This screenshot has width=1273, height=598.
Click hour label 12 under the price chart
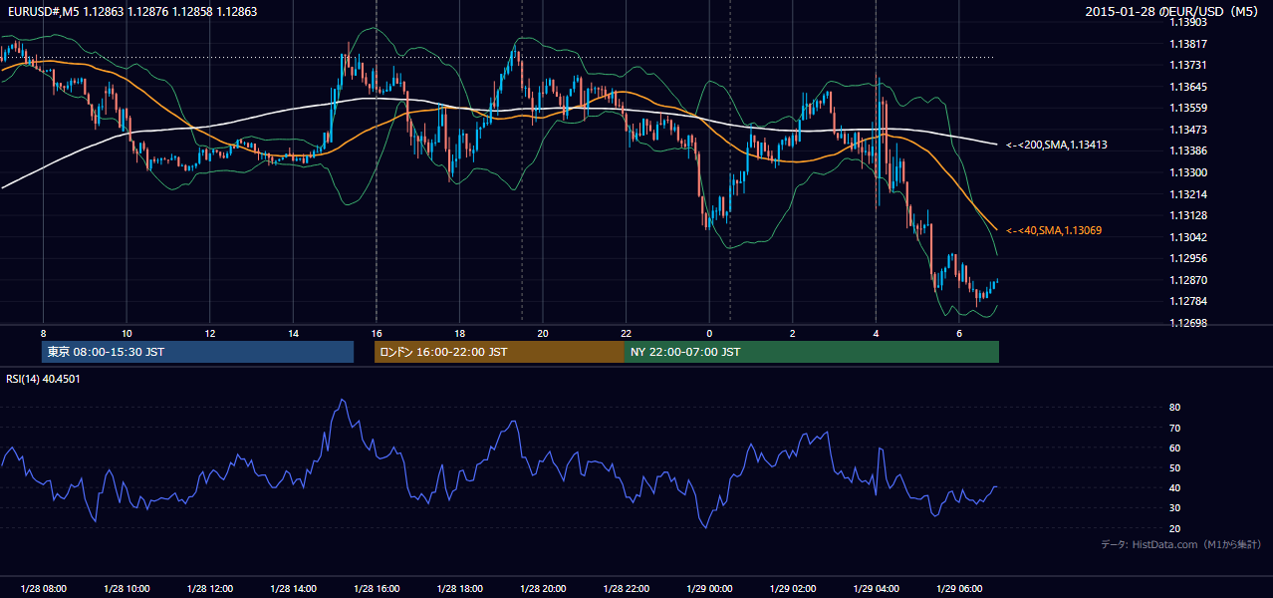(209, 333)
